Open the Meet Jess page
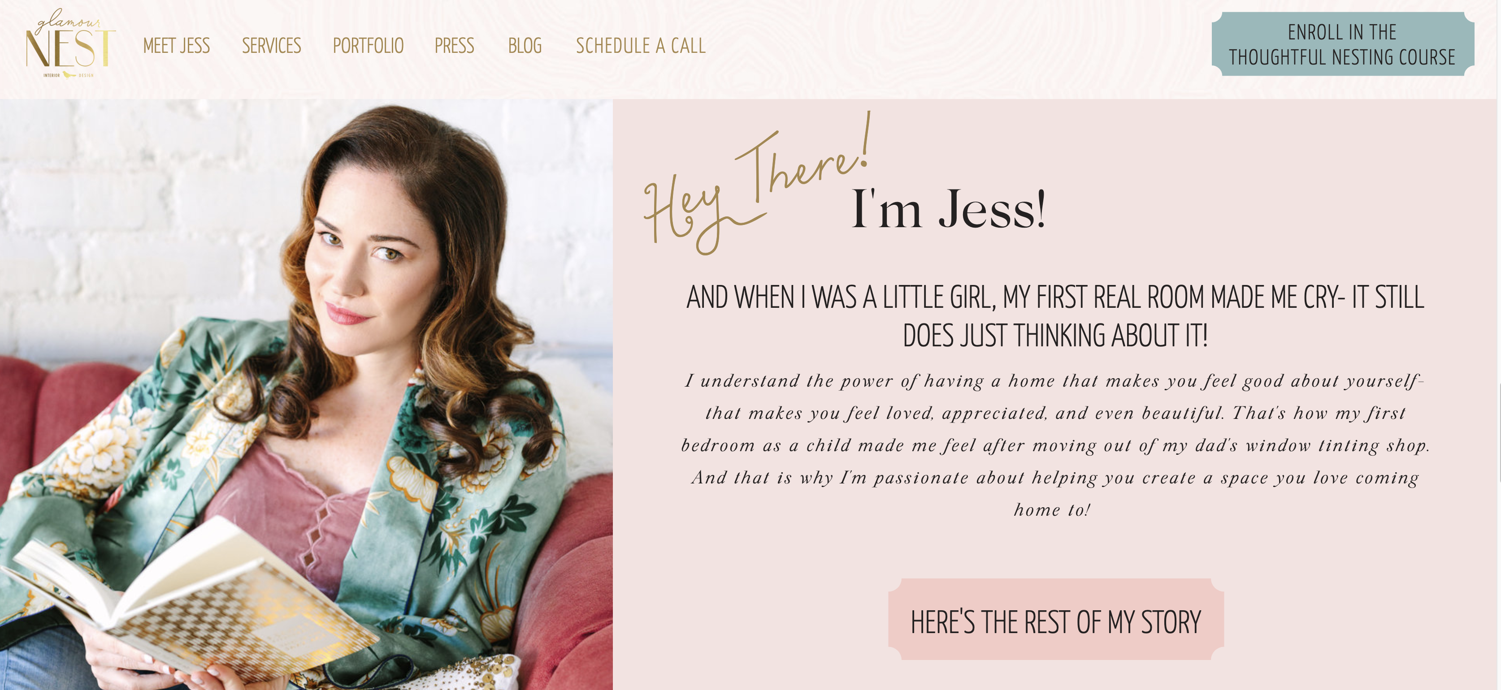 pyautogui.click(x=177, y=46)
